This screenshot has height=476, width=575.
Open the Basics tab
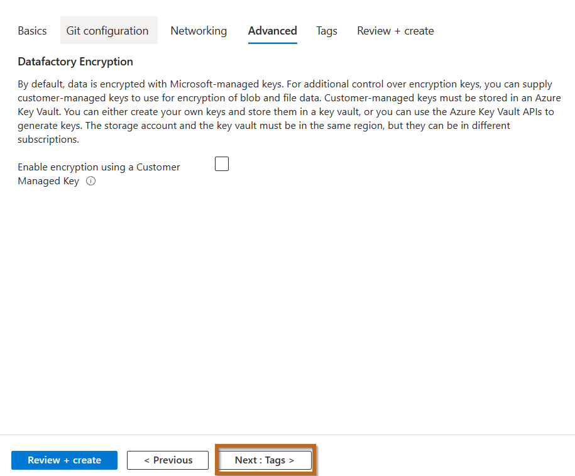click(32, 31)
